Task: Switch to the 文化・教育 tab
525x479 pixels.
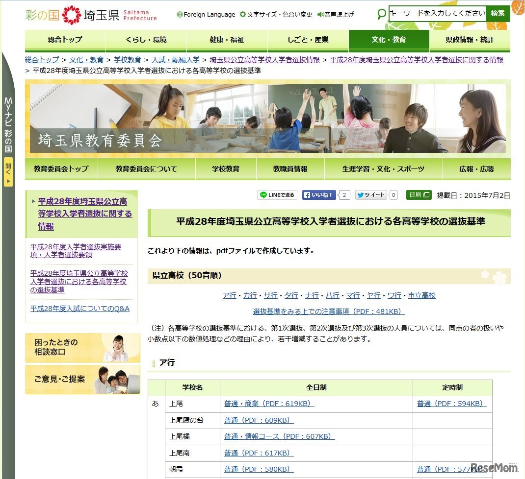Action: [x=389, y=41]
